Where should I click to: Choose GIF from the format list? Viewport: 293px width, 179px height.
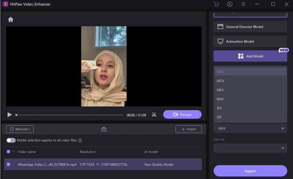pyautogui.click(x=251, y=117)
